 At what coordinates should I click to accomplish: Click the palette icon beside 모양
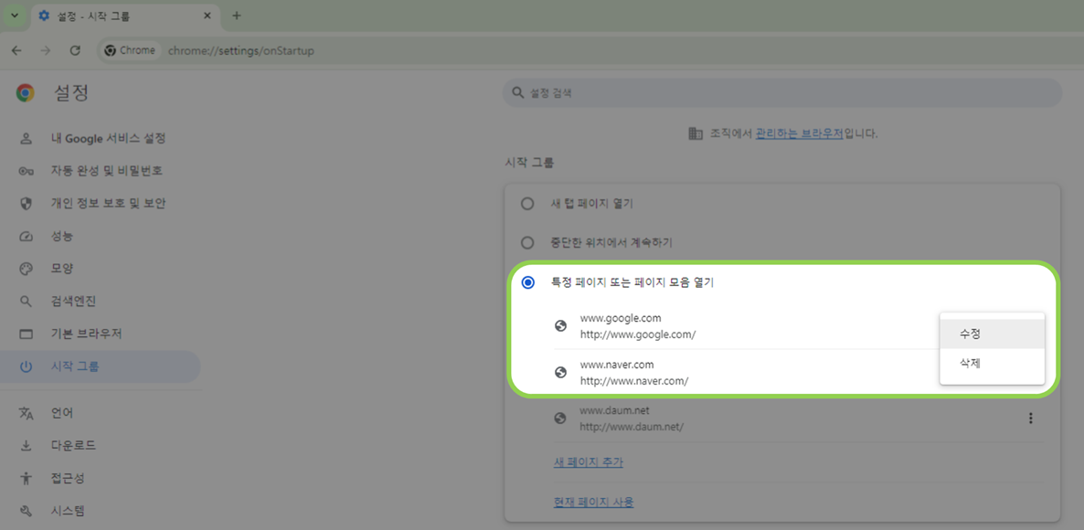pos(26,268)
